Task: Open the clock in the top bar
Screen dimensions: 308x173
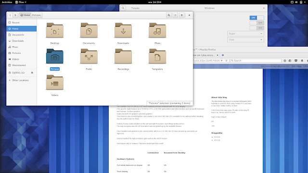Action: [x=154, y=2]
